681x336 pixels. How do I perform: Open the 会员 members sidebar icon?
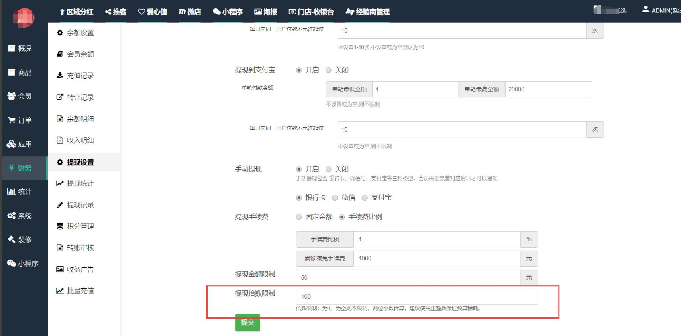pos(11,96)
